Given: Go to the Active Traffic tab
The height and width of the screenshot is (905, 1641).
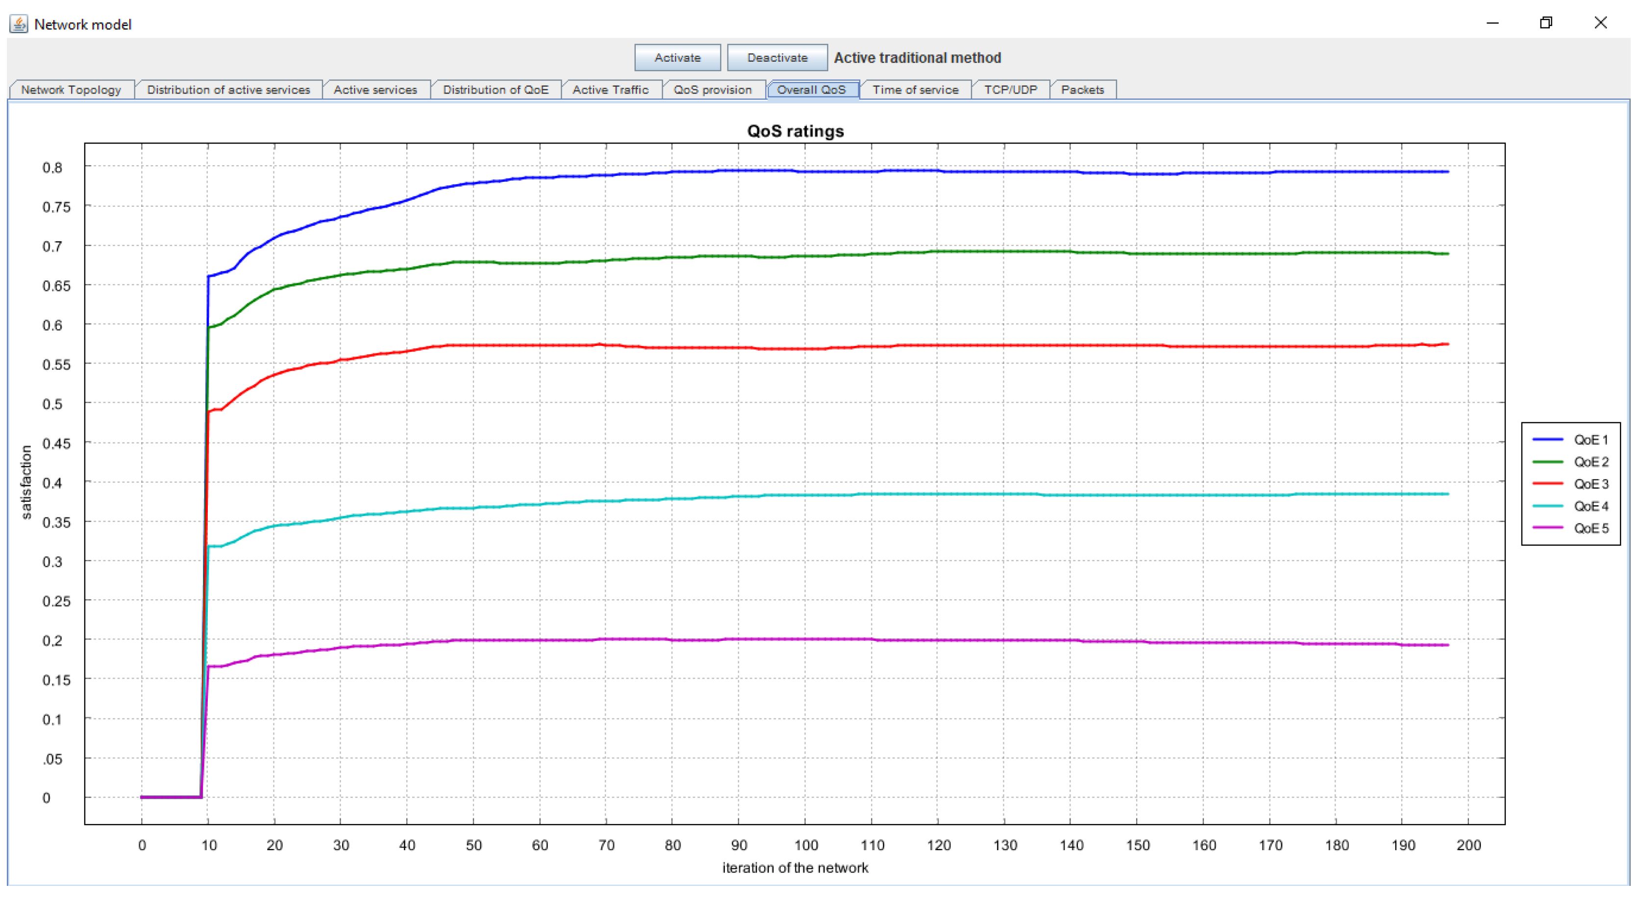Looking at the screenshot, I should coord(610,90).
